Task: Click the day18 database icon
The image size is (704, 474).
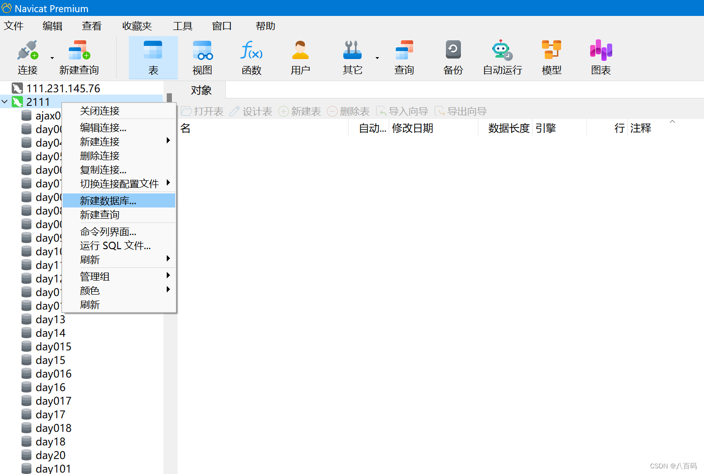Action: (x=27, y=442)
